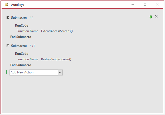Select the ^+E submacro name field
The image size is (165, 115).
pyautogui.click(x=32, y=46)
